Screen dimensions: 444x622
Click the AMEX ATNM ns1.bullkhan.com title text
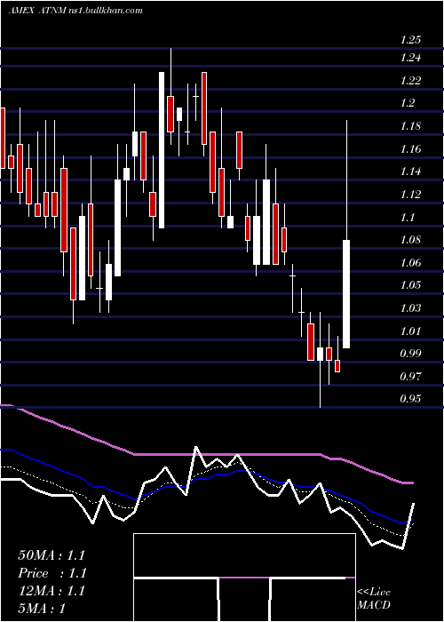(x=75, y=11)
